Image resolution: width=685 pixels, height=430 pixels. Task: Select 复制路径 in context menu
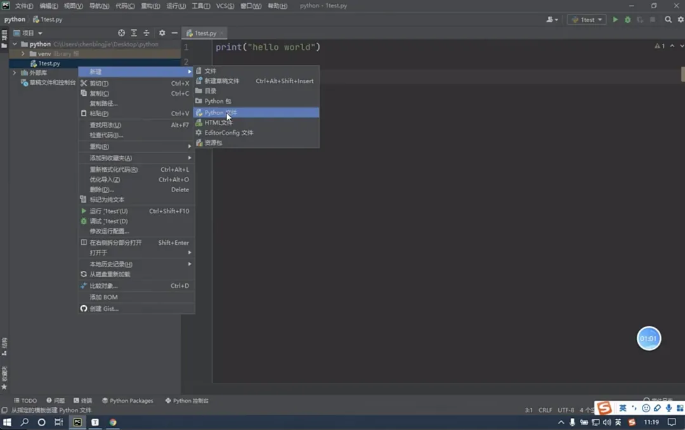click(136, 103)
